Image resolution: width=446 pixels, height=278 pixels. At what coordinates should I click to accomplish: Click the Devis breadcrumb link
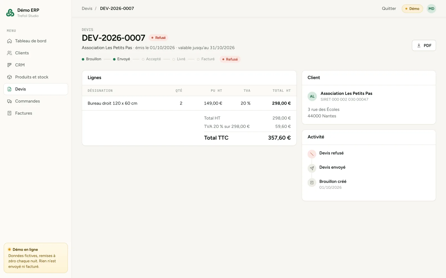pyautogui.click(x=87, y=9)
